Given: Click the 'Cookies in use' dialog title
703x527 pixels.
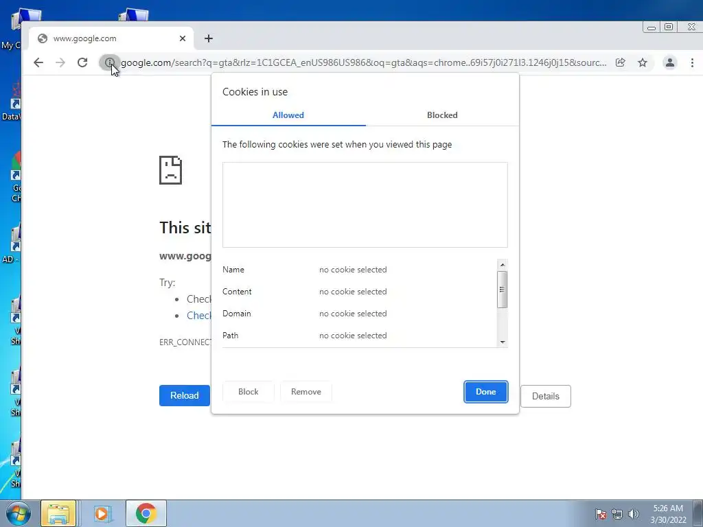Looking at the screenshot, I should [x=255, y=92].
